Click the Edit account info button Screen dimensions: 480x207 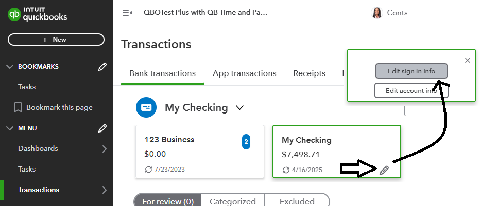[411, 91]
